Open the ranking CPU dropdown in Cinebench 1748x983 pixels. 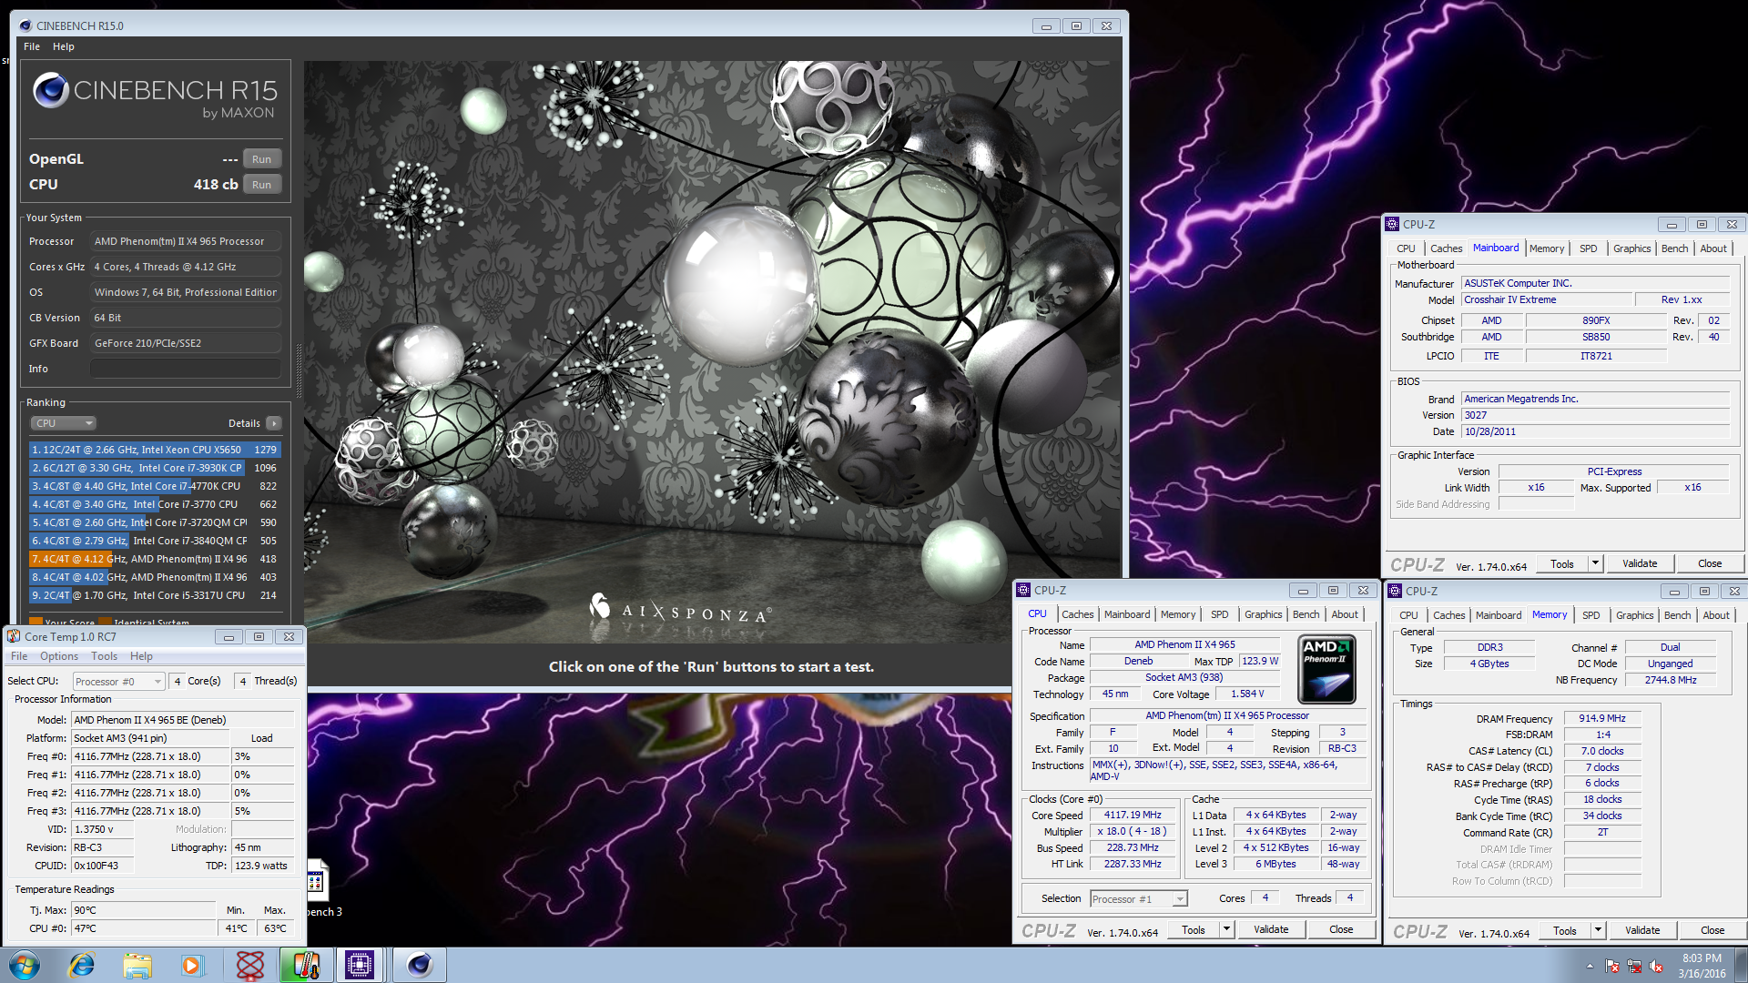[64, 423]
